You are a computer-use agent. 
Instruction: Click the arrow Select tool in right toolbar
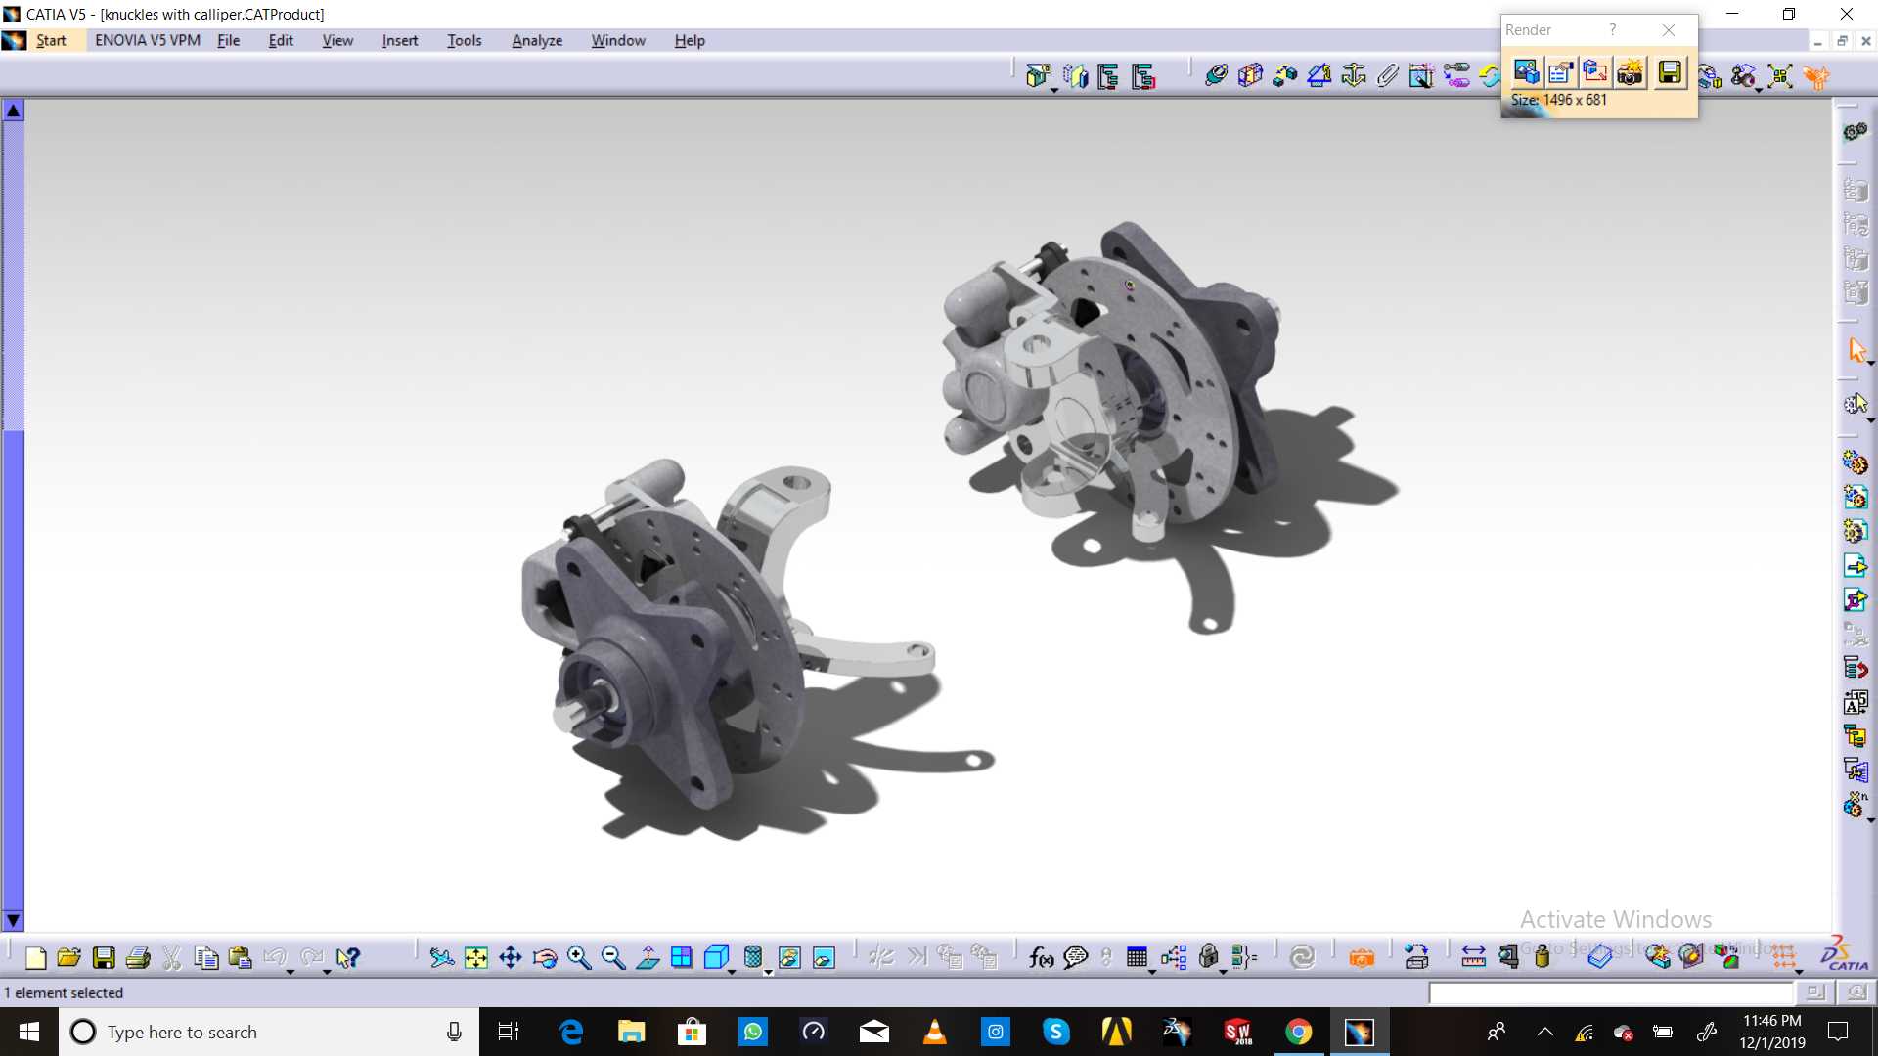[1856, 350]
